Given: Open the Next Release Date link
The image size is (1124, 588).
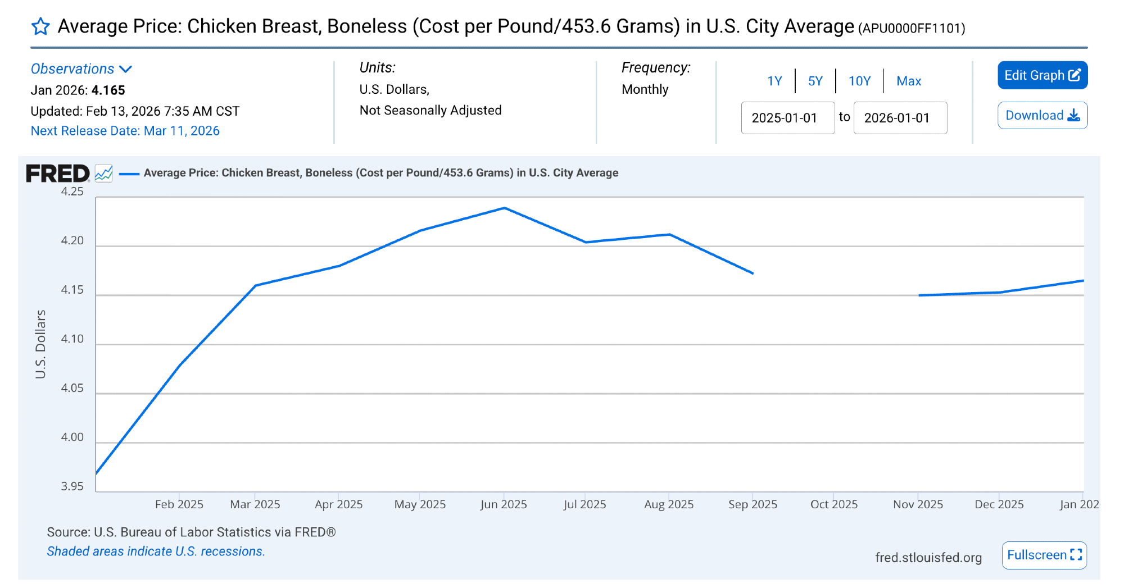Looking at the screenshot, I should 125,131.
